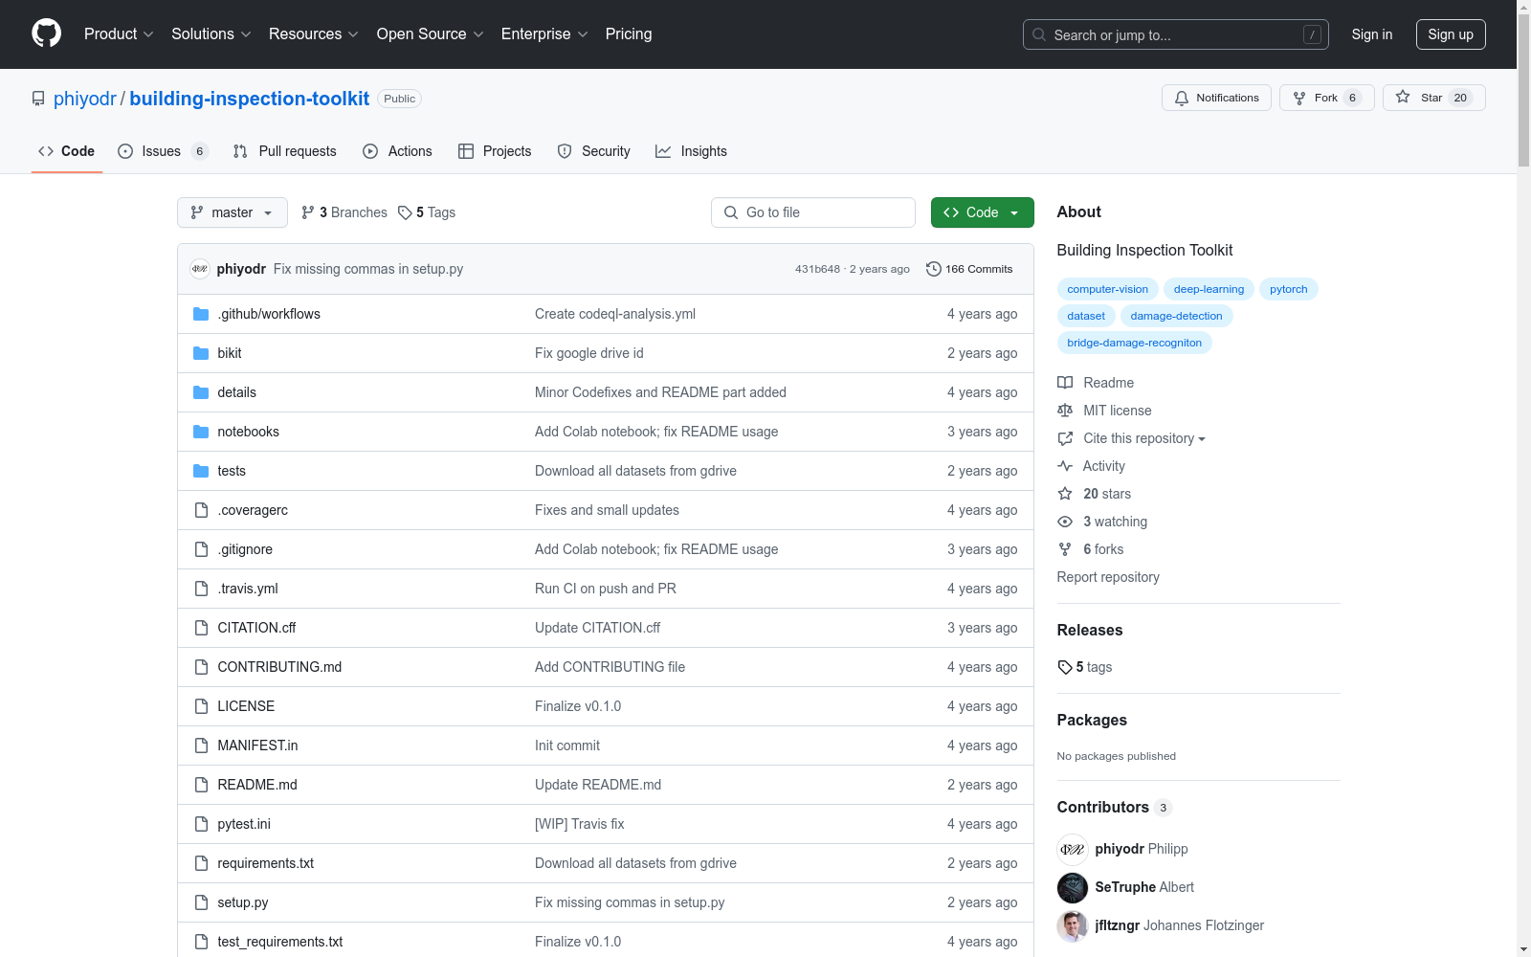Open jfltzngr contributor avatar

[x=1073, y=925]
